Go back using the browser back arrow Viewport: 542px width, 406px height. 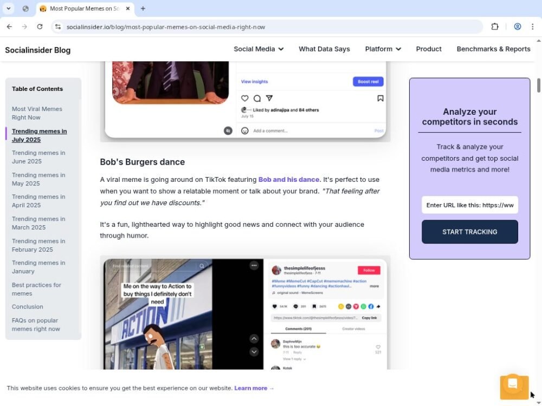click(9, 27)
